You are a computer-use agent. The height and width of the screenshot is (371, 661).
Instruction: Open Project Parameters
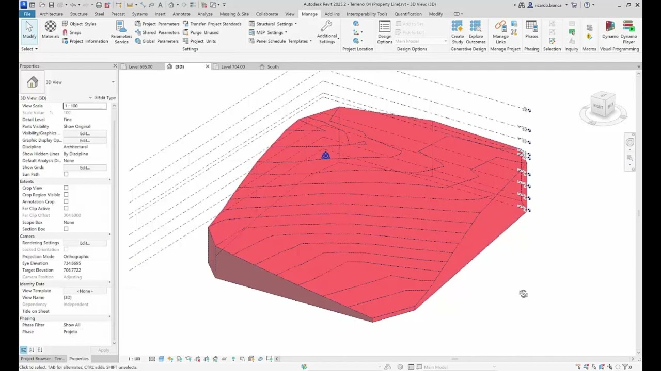pyautogui.click(x=157, y=24)
